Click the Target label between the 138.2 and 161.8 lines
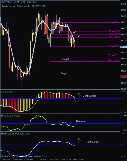 (65, 59)
